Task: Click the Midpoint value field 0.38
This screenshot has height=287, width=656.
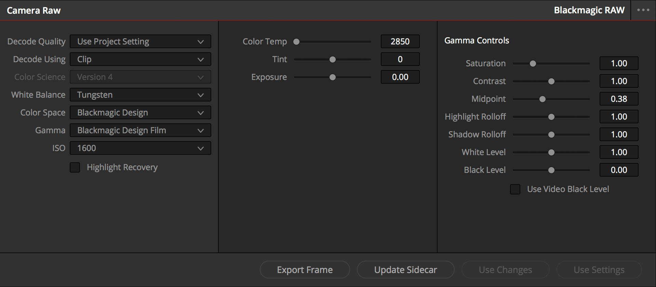Action: [619, 99]
